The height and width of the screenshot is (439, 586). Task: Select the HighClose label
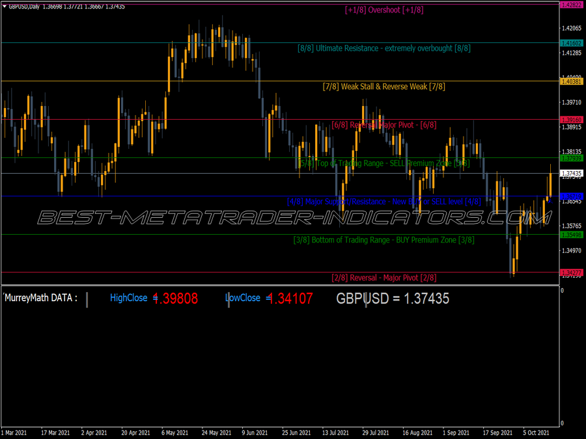(x=129, y=298)
